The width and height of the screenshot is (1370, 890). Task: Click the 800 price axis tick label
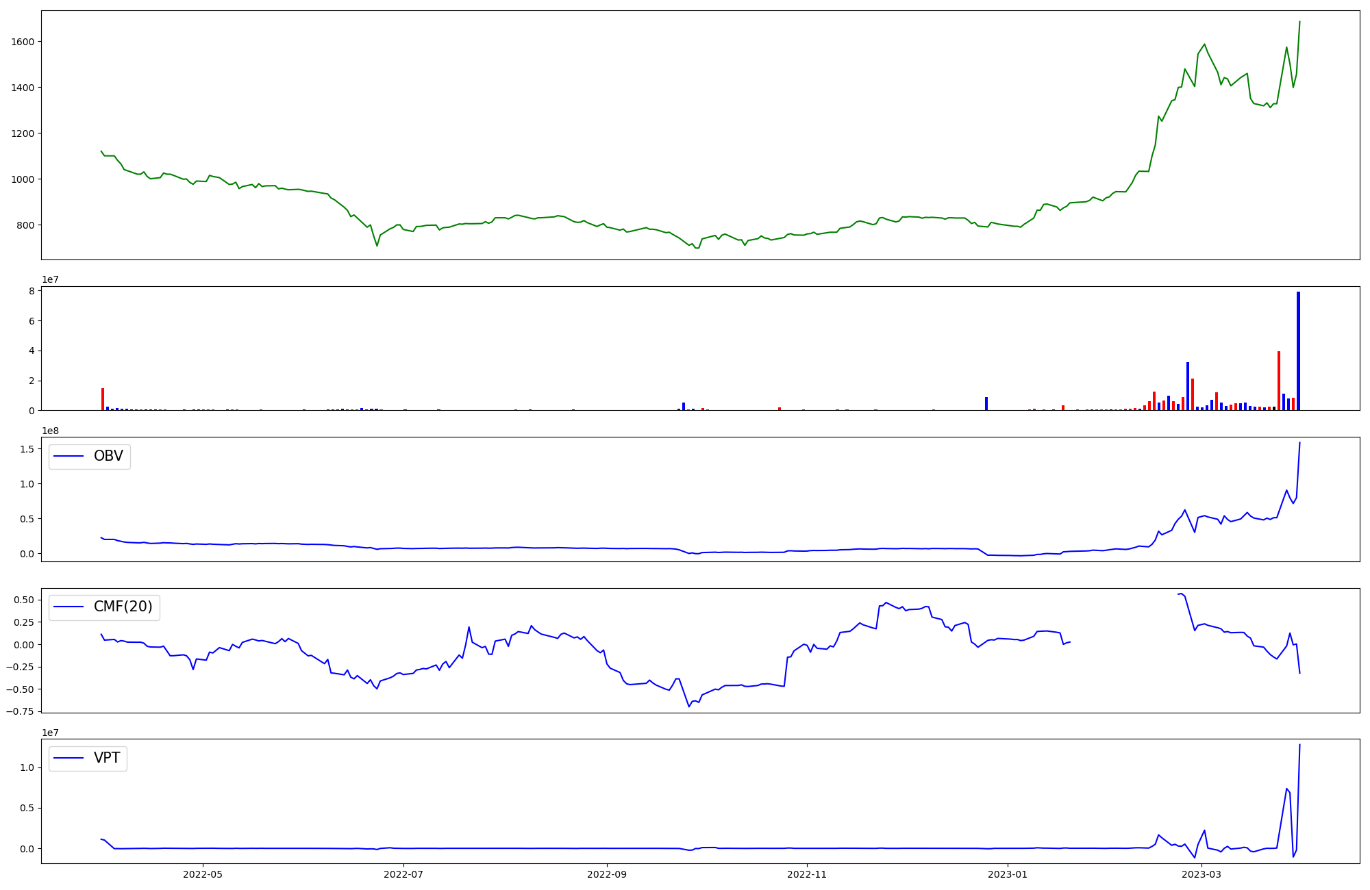tap(25, 225)
